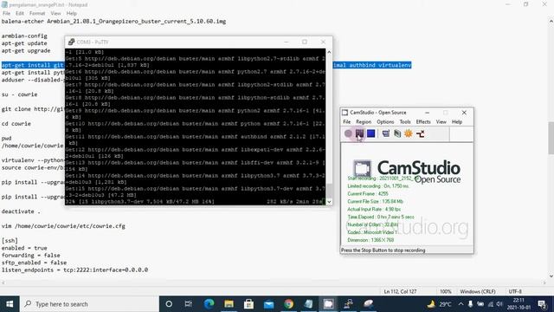The image size is (554, 312).
Task: Open the Notepad View menu
Action: [x=55, y=13]
